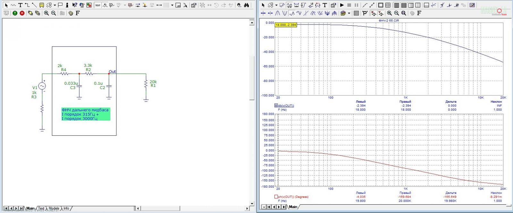Select the V1 voltage source symbol
This screenshot has height=213, width=513.
pyautogui.click(x=42, y=86)
